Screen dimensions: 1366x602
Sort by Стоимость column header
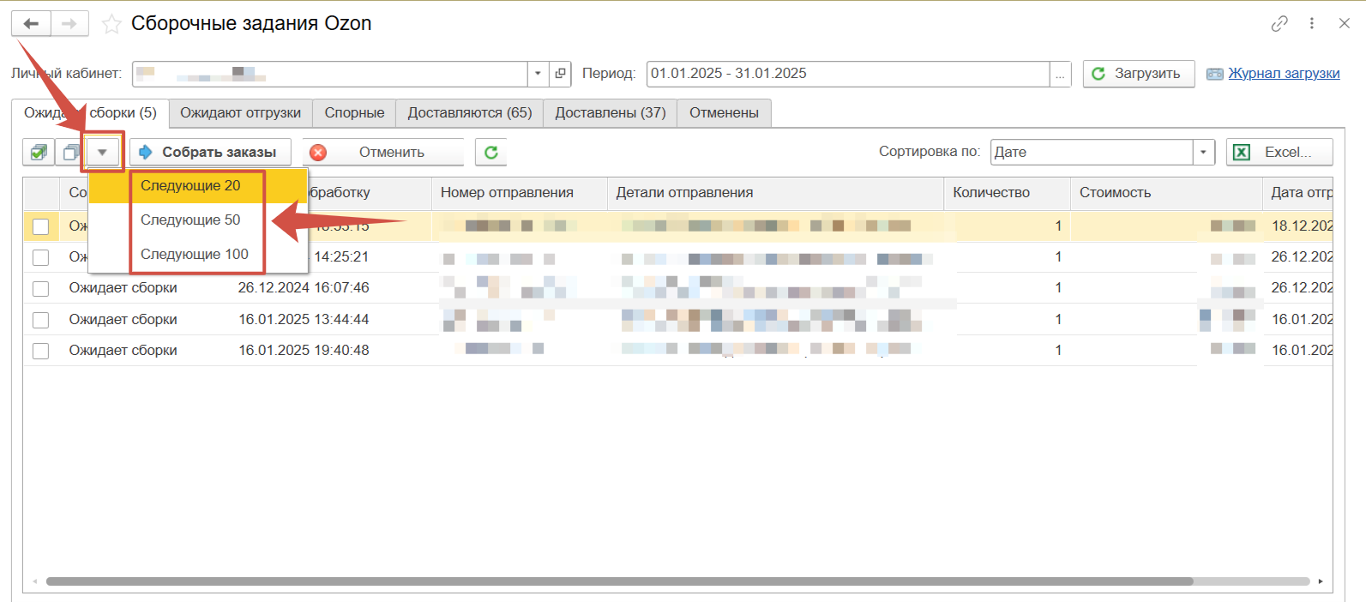pos(1166,193)
